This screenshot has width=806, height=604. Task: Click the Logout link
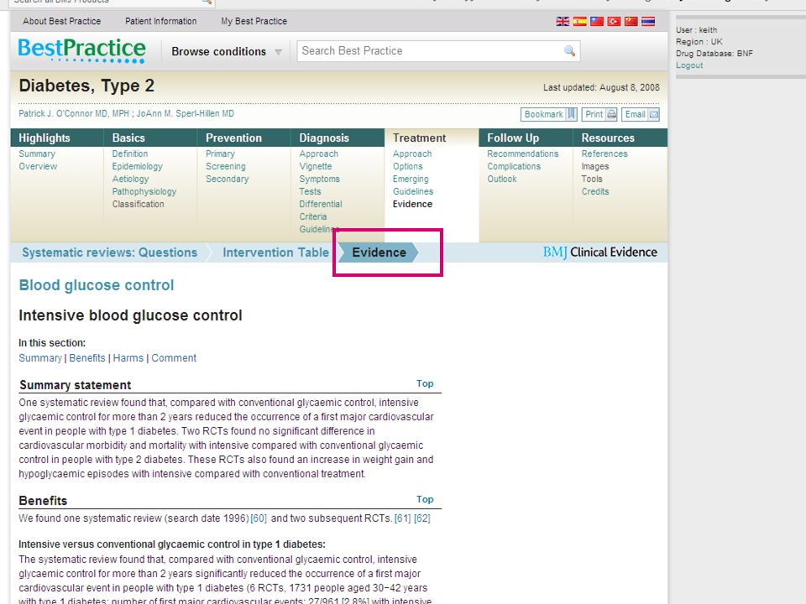(689, 65)
